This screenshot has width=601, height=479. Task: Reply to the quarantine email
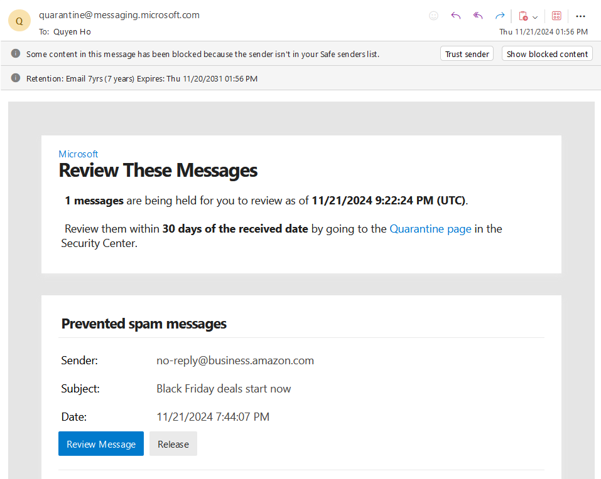pyautogui.click(x=456, y=16)
